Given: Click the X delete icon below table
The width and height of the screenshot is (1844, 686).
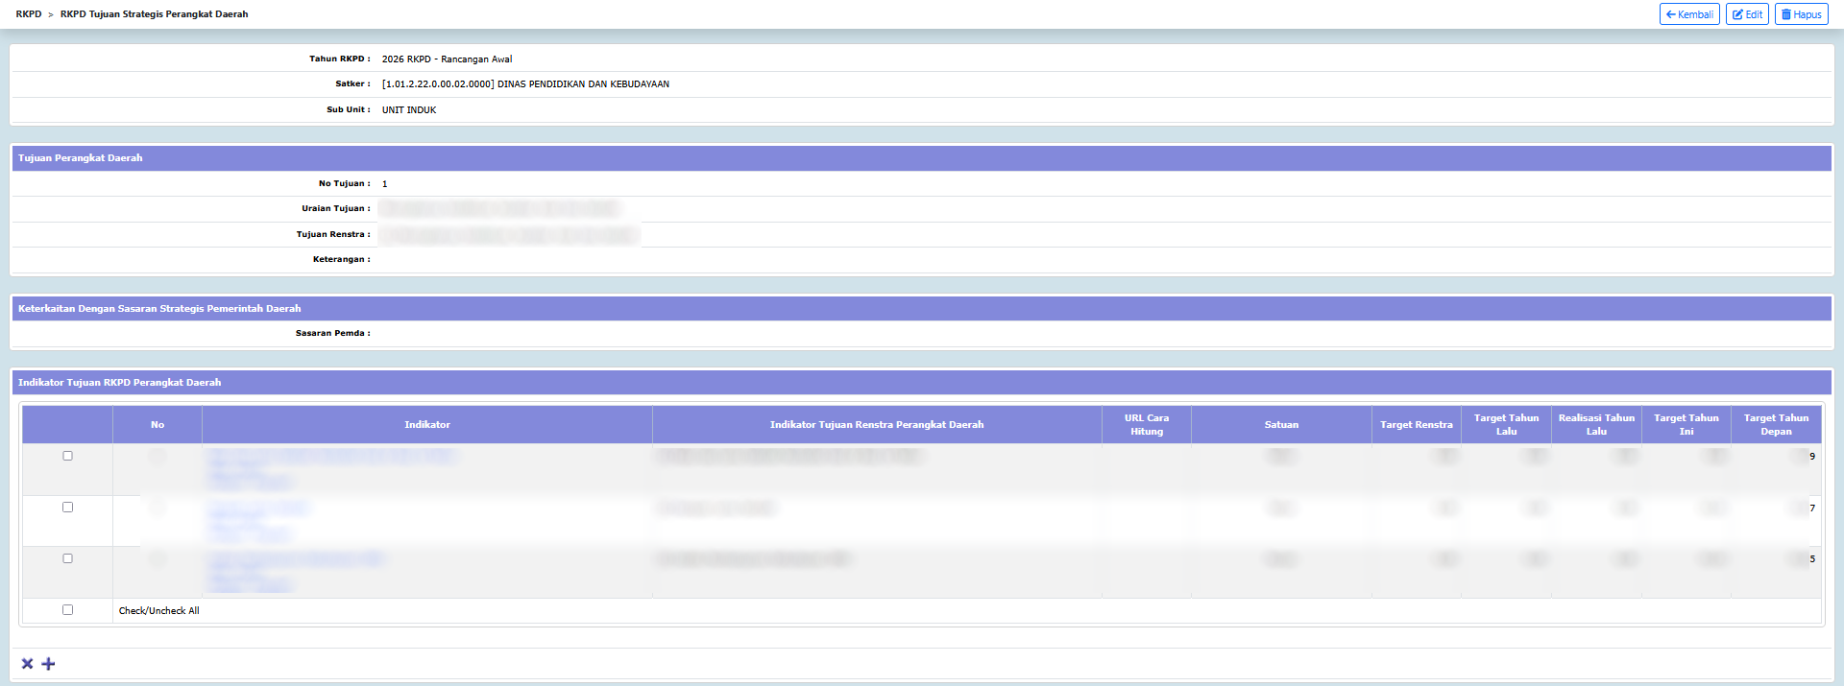Looking at the screenshot, I should point(27,664).
